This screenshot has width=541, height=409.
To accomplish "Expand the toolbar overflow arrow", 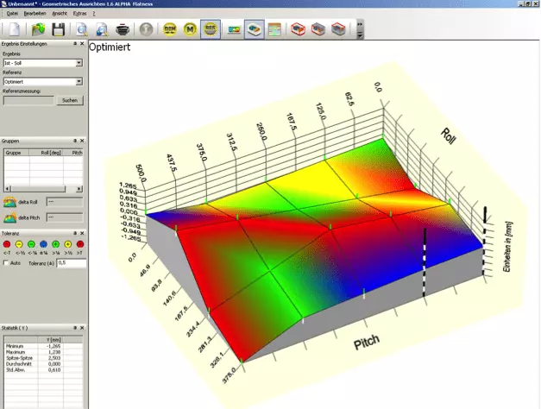I will pyautogui.click(x=360, y=31).
